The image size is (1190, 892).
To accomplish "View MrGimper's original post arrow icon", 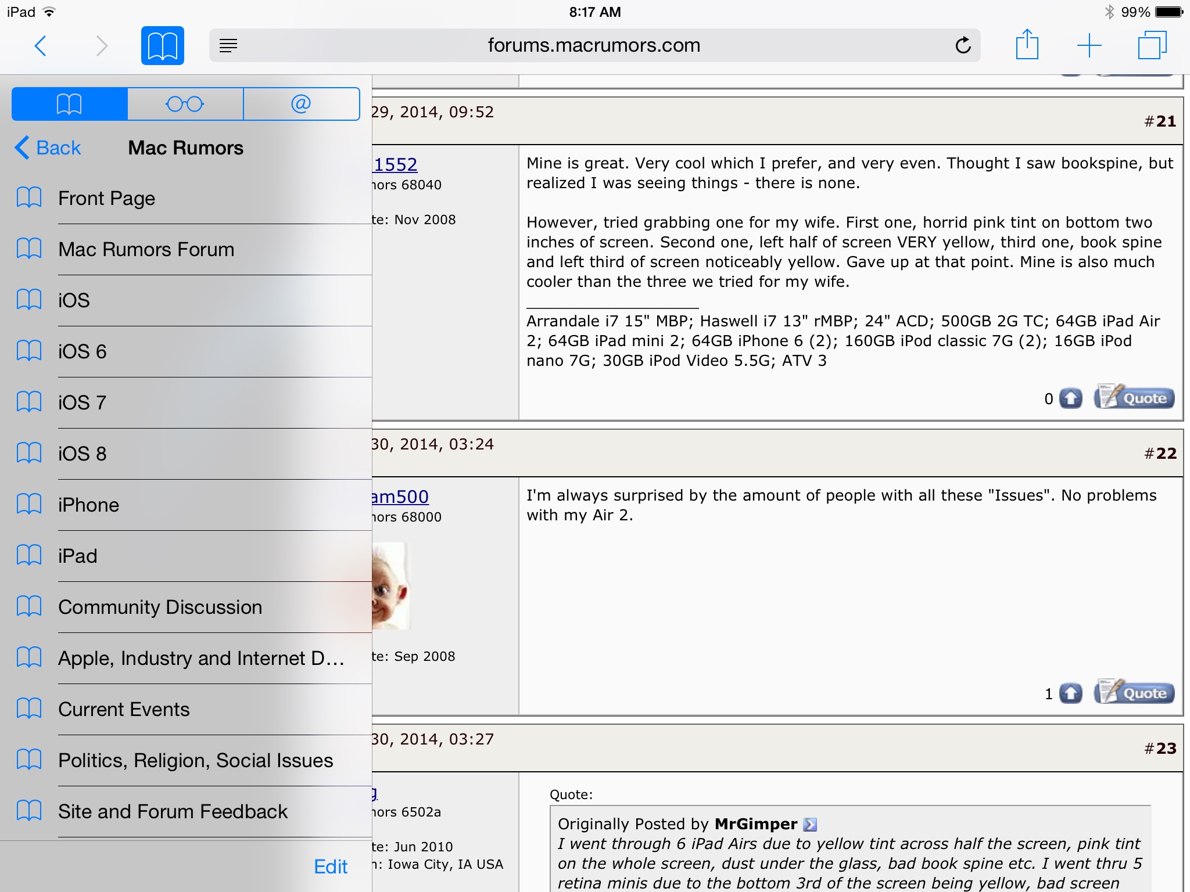I will pos(810,824).
